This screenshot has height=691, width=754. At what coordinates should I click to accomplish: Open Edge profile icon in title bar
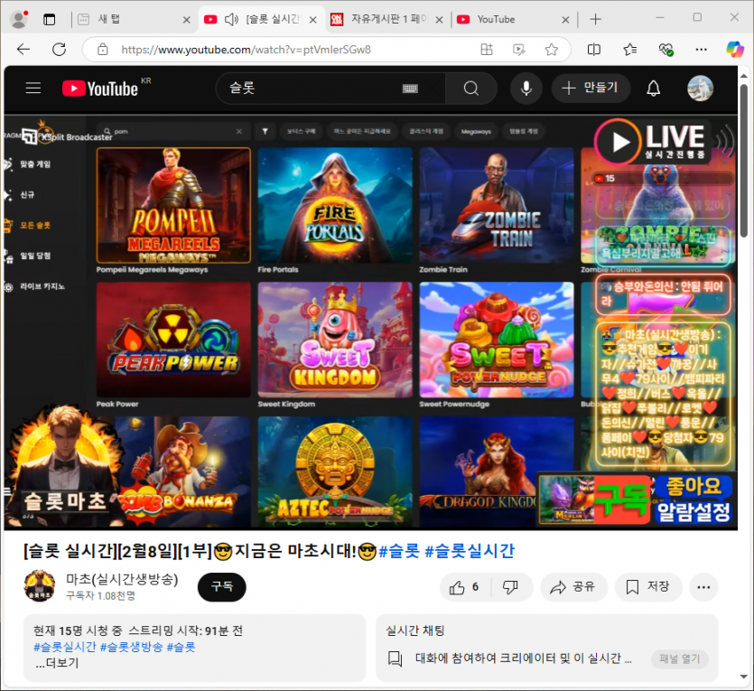19,19
